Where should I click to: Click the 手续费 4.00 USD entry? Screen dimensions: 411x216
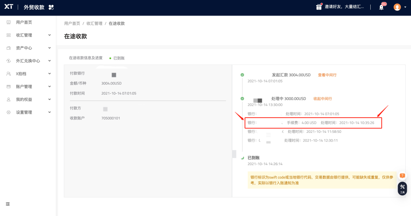[301, 123]
